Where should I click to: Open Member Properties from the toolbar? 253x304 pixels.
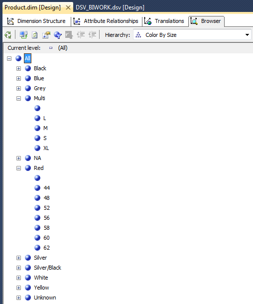46,35
